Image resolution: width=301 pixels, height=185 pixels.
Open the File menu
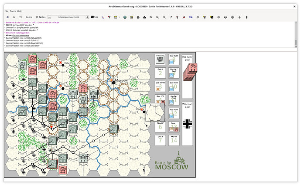coord(7,11)
